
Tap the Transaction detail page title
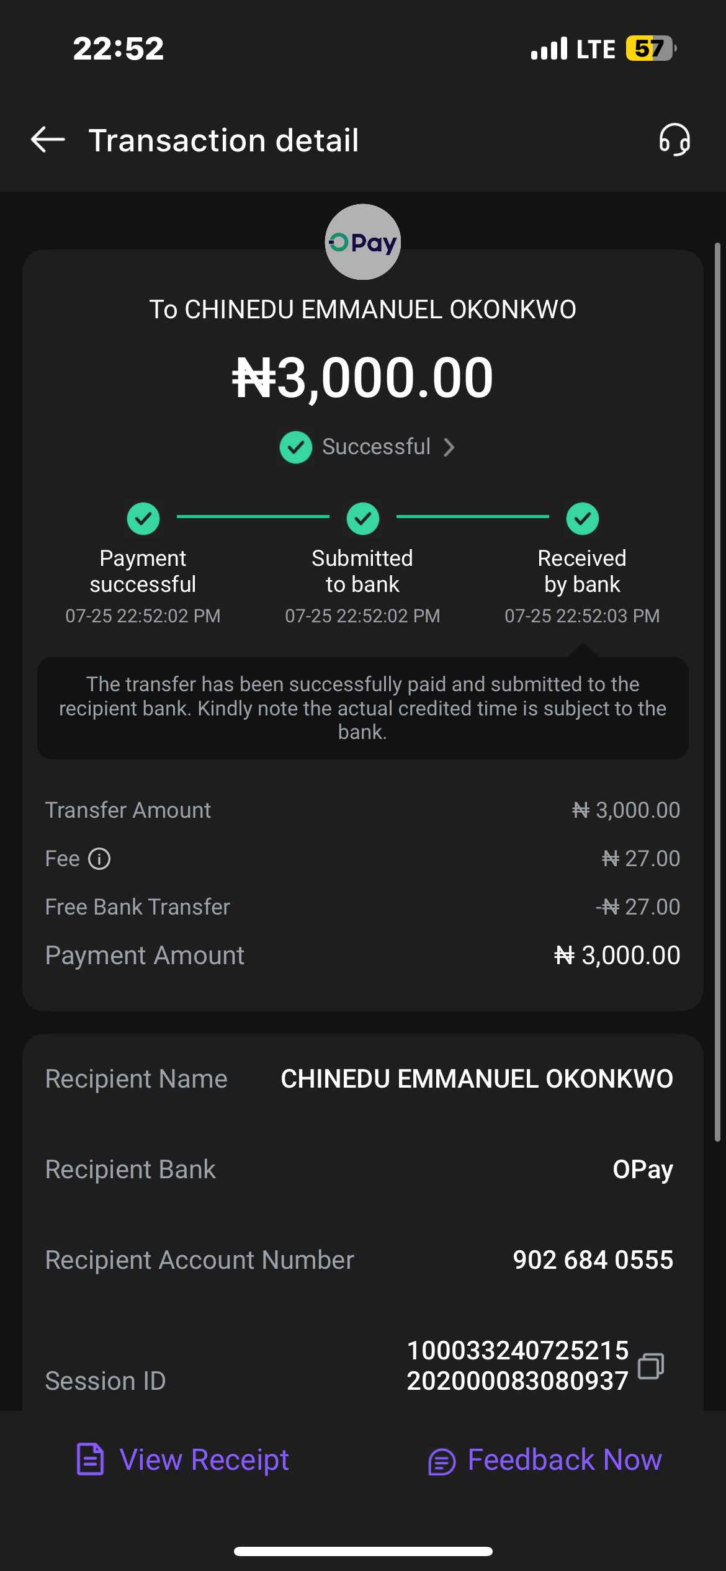tap(224, 140)
